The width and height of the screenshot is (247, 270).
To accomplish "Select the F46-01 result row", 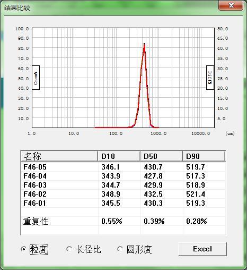I will point(123,203).
